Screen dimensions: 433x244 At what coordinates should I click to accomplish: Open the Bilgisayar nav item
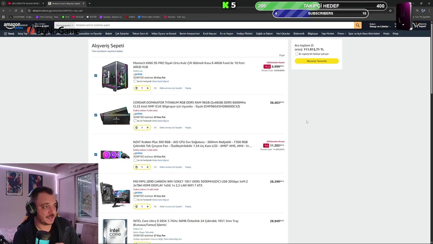tap(313, 34)
